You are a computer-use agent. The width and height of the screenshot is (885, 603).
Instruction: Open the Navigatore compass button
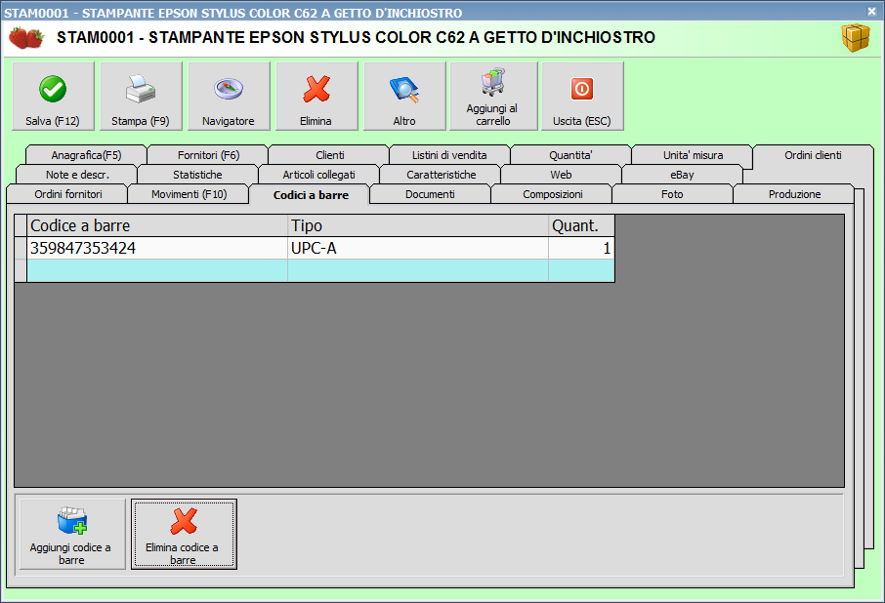229,97
